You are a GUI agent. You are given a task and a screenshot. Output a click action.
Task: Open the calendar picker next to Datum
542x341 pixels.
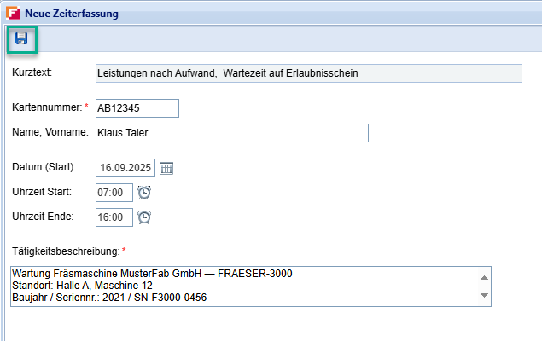coord(166,168)
